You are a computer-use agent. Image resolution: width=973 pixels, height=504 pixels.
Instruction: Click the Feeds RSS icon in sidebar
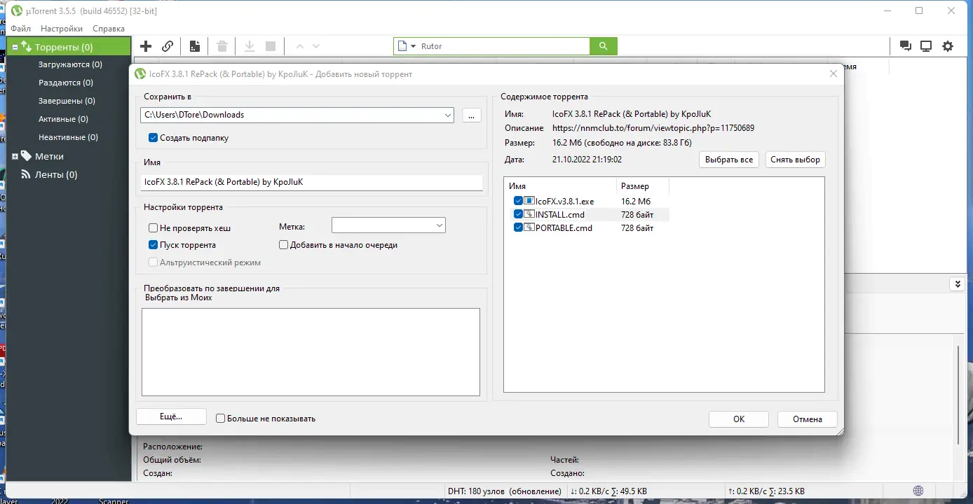(27, 174)
